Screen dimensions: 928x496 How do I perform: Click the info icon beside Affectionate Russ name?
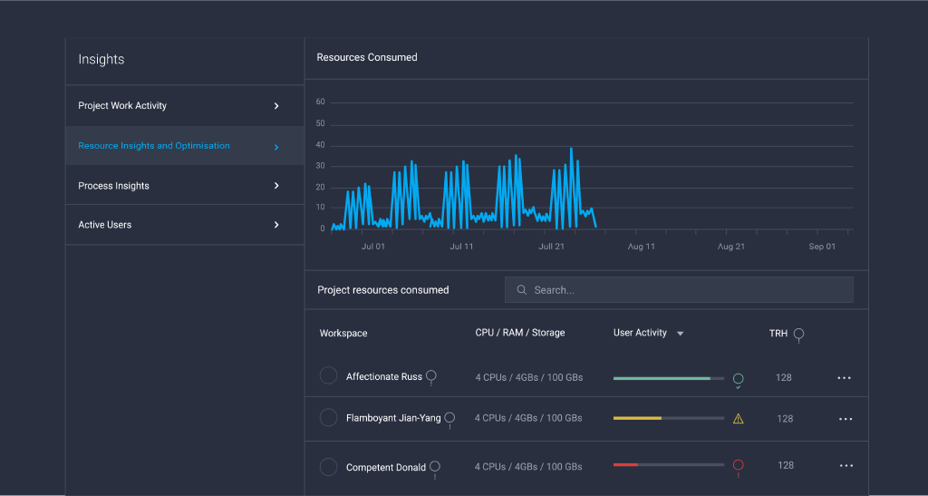431,376
